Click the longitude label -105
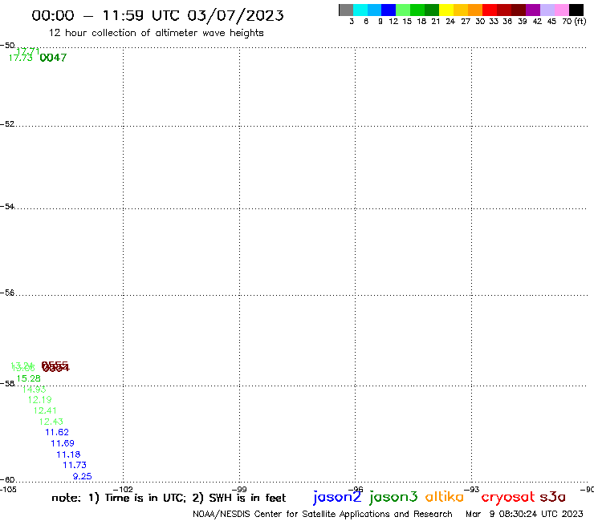The image size is (594, 521). coord(8,490)
